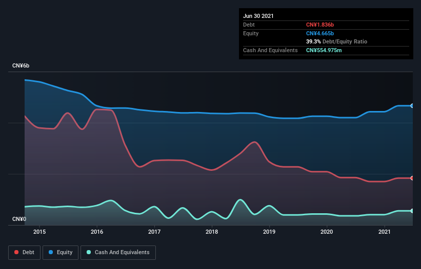Viewport: 421px width, 269px height.
Task: Click the Debt label in the tooltip
Action: (249, 25)
